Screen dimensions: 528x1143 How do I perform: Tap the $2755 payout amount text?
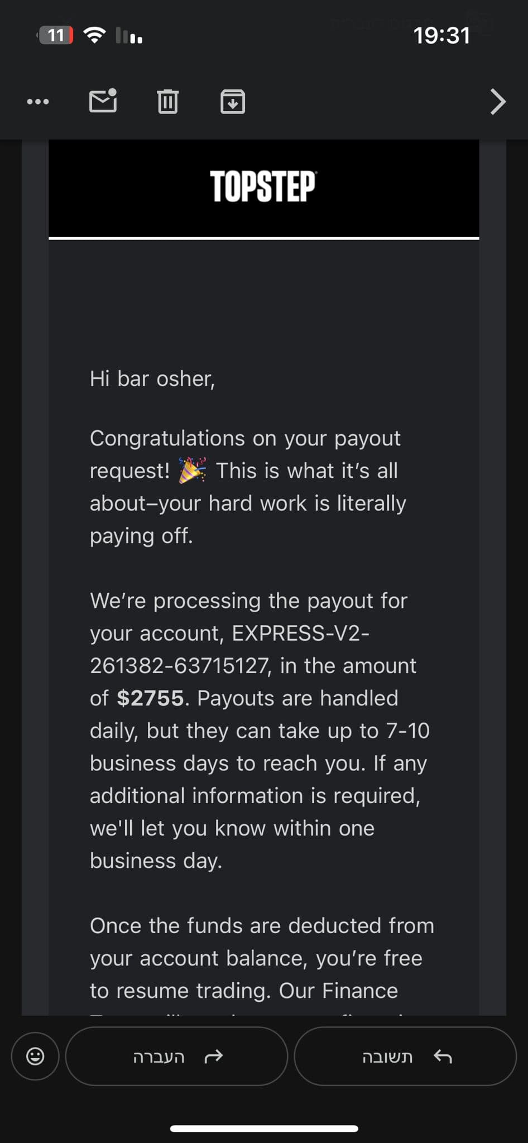[x=150, y=698]
